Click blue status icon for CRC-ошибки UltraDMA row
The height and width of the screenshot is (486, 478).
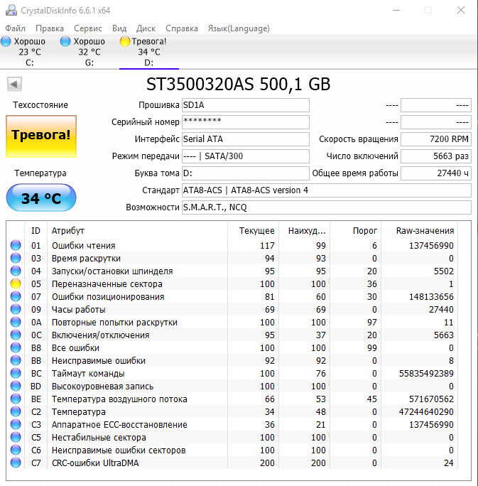tap(16, 463)
